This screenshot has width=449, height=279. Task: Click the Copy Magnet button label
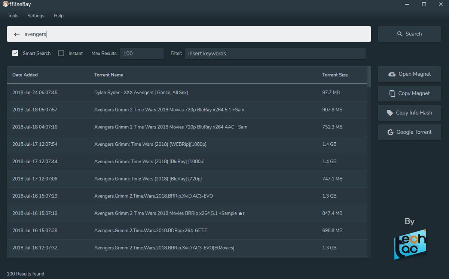(x=414, y=94)
